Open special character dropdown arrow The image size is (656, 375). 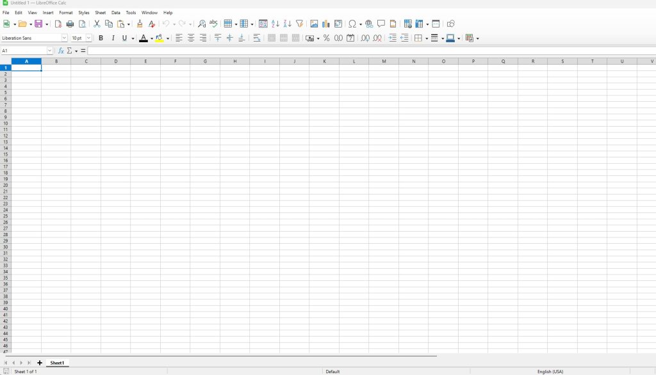[x=360, y=24]
